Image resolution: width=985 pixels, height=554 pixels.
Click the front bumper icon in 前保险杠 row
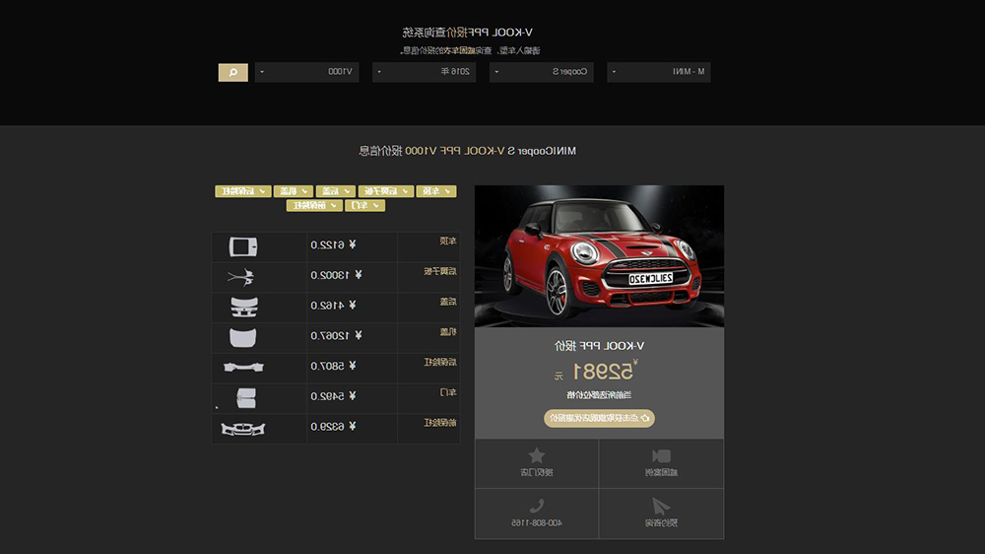point(243,429)
